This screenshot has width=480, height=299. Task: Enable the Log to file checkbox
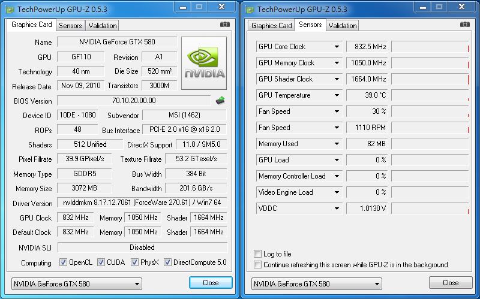(258, 254)
